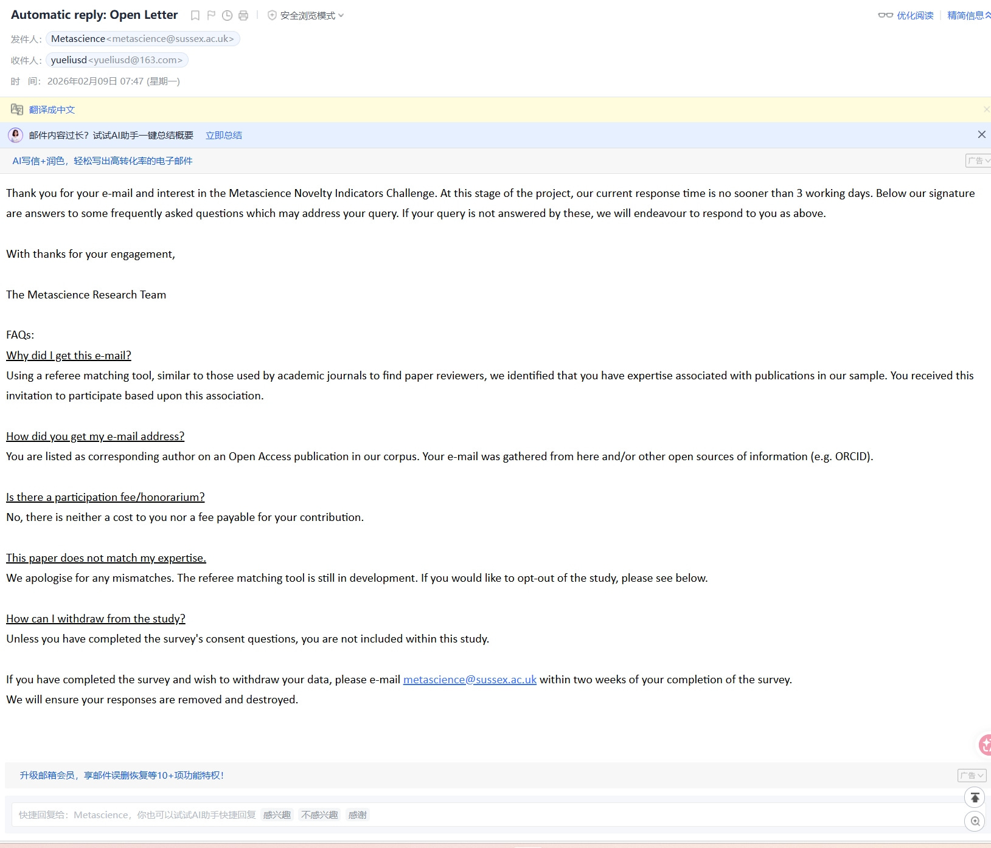Click the quick reply input field

point(487,815)
